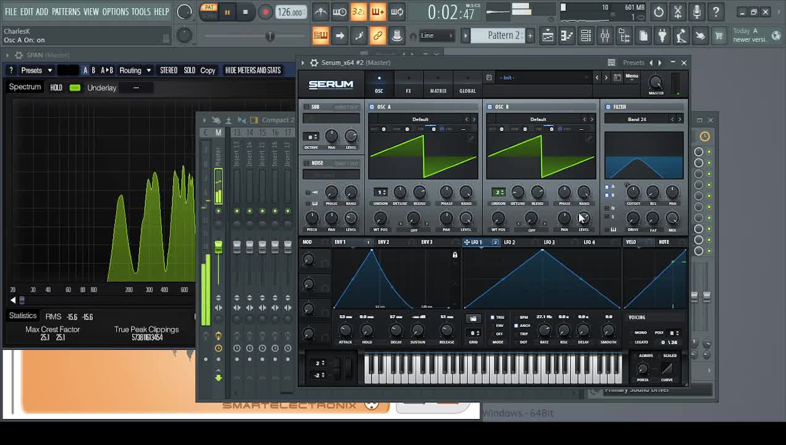This screenshot has width=786, height=445.
Task: Open the playlist view icon in toolbar
Action: pyautogui.click(x=547, y=36)
